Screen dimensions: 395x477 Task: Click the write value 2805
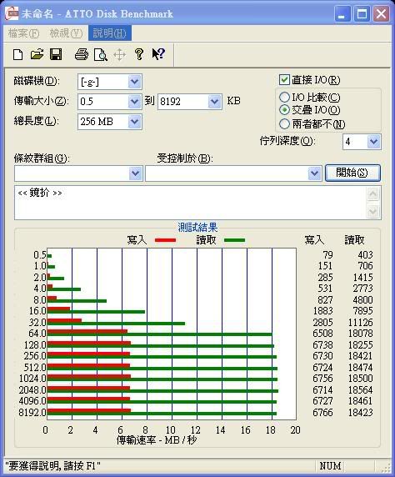(x=323, y=322)
